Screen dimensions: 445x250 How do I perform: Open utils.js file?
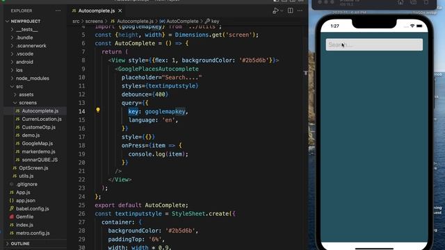(x=26, y=176)
